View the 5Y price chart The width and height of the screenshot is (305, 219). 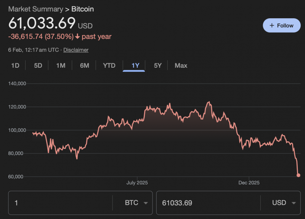(158, 65)
